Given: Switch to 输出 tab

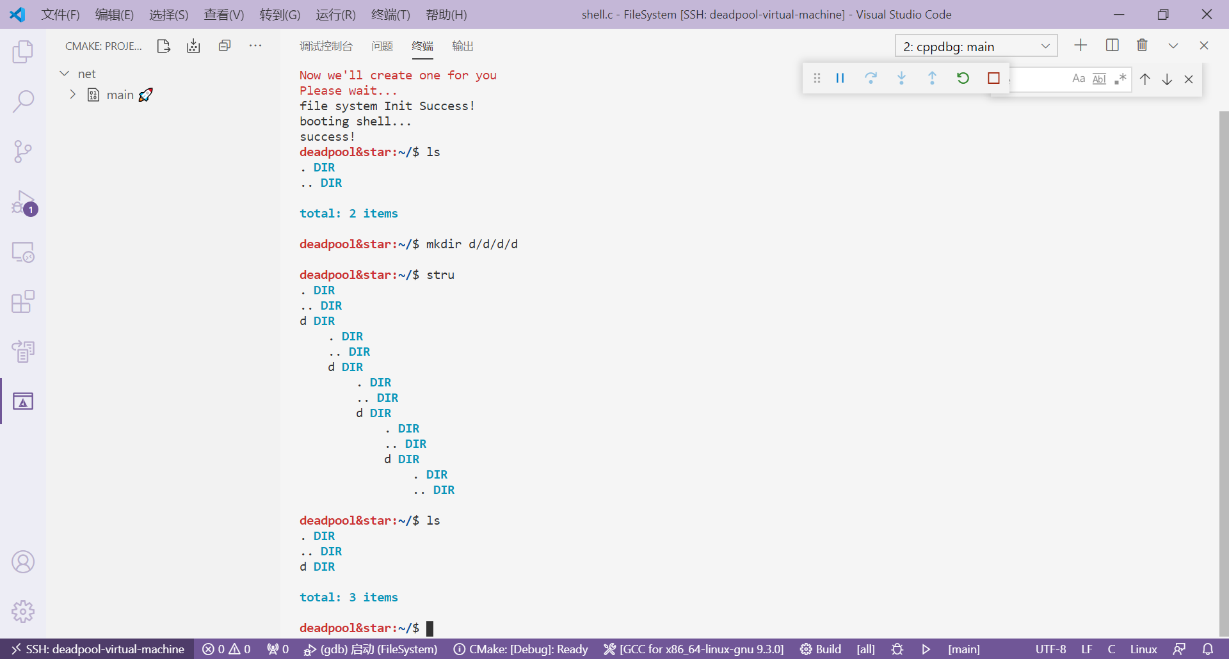Looking at the screenshot, I should tap(463, 46).
